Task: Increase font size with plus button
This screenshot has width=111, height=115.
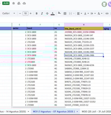Action: pos(31,13)
